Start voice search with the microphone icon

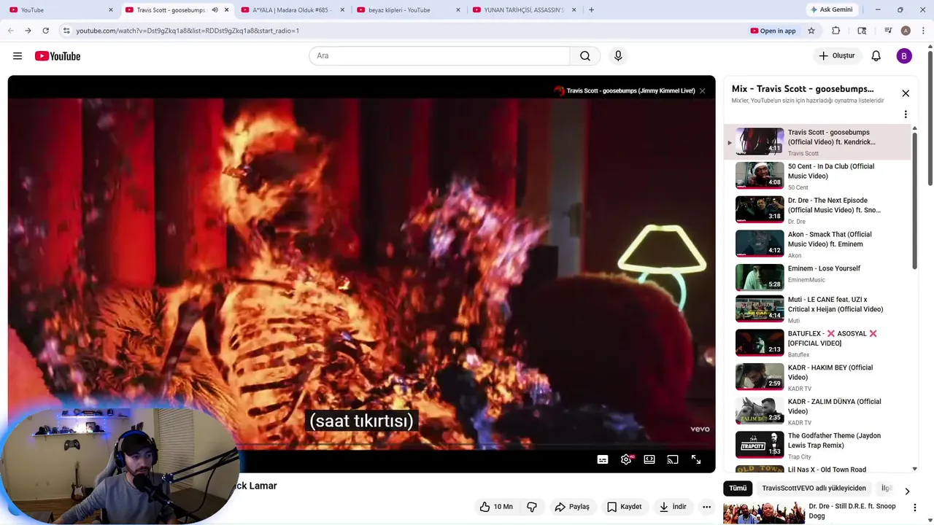tap(618, 56)
